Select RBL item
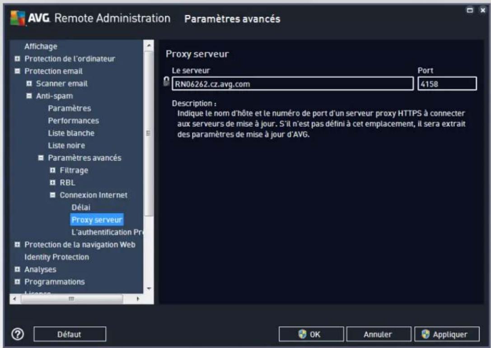This screenshot has width=491, height=348. pyautogui.click(x=67, y=182)
